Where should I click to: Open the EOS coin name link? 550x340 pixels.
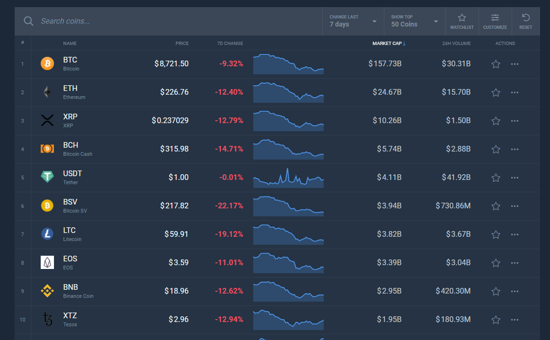(70, 259)
